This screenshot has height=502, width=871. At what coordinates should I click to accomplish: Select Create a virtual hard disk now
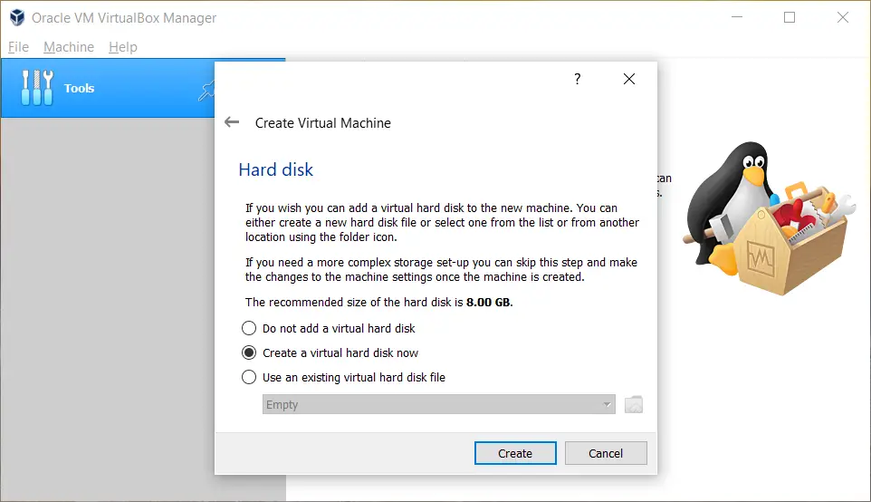330,353
